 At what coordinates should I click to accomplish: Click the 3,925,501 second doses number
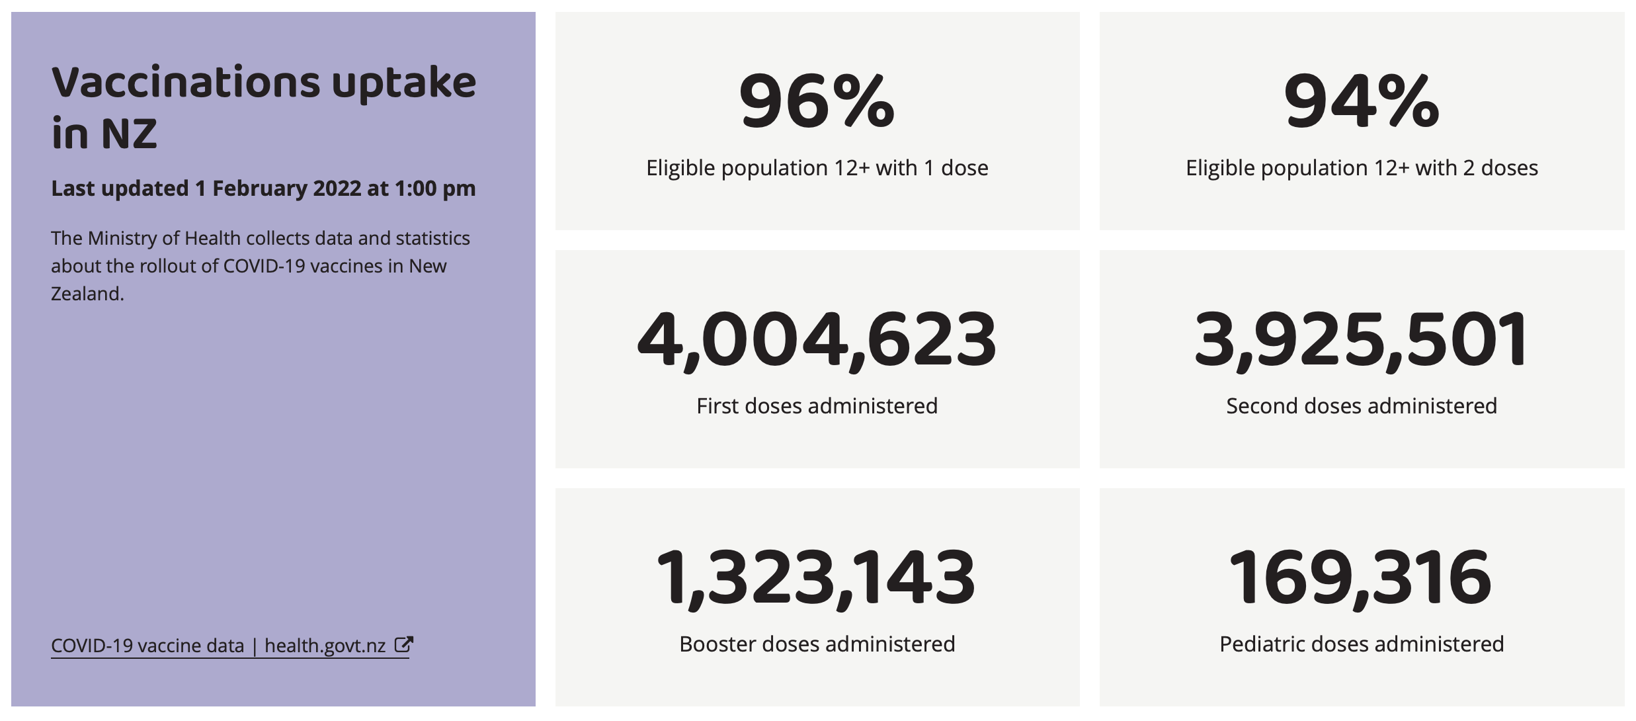[1361, 341]
